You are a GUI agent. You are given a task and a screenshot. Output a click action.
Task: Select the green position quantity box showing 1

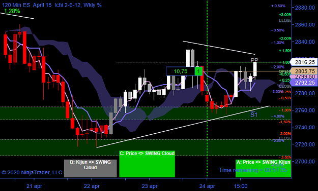[x=199, y=71]
